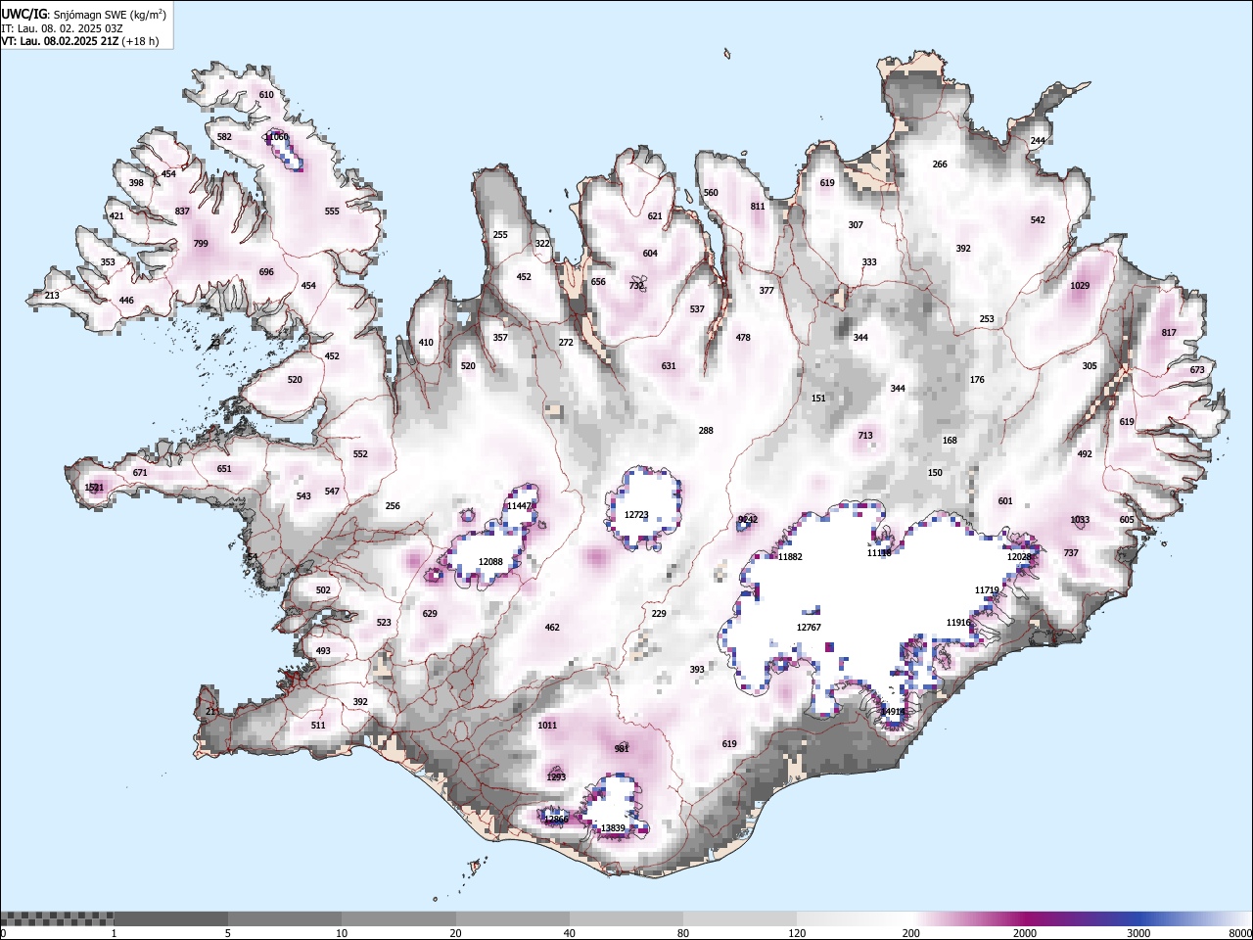The height and width of the screenshot is (940, 1253).
Task: Click the checkered 0 to 1 colorbar segment
Action: pos(58,918)
